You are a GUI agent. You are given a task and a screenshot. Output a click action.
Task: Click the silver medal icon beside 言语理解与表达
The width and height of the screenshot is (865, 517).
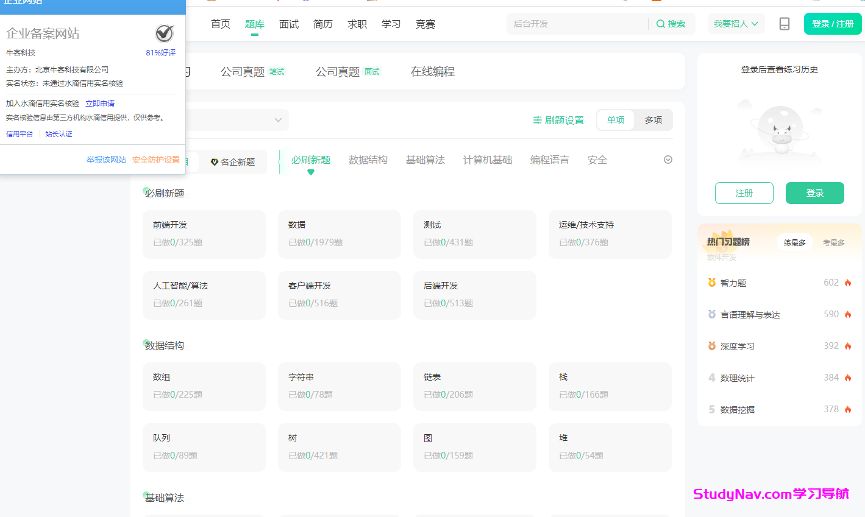click(x=711, y=314)
